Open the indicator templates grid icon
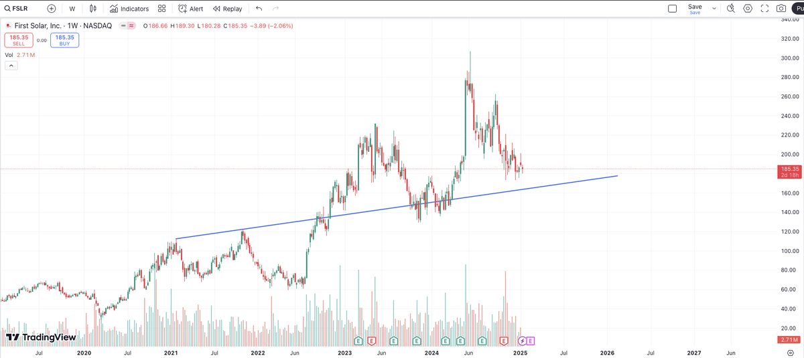This screenshot has height=358, width=804. coord(161,9)
